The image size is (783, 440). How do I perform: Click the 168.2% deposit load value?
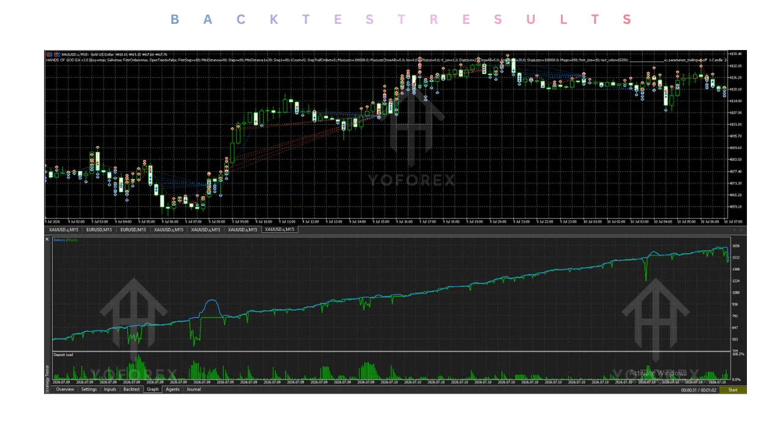738,354
